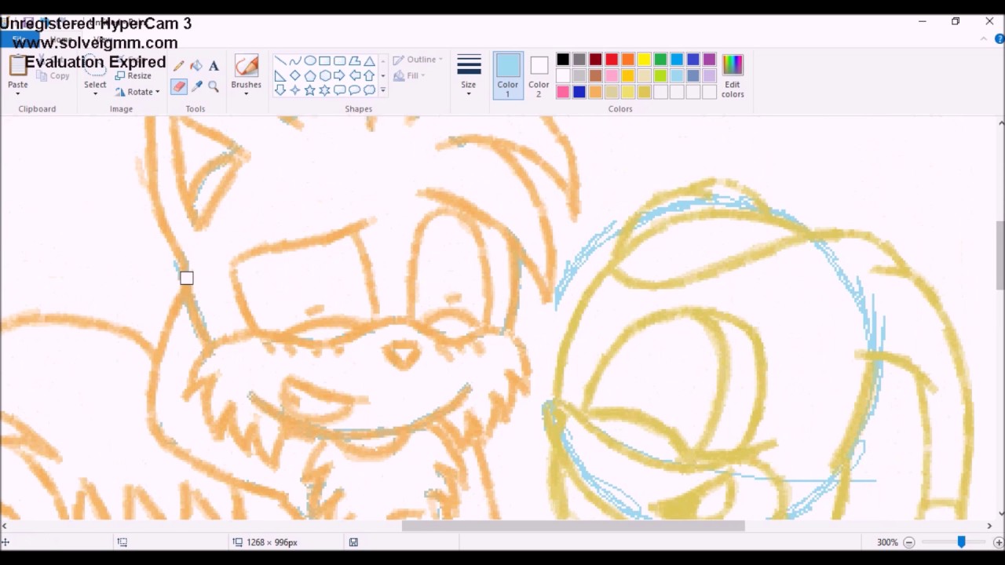Image resolution: width=1005 pixels, height=565 pixels.
Task: Pick the pink custom color swatch
Action: pos(563,92)
